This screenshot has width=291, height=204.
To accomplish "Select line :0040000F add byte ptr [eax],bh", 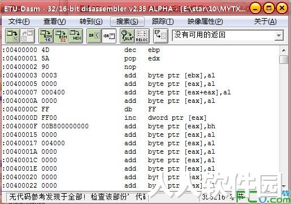I will pos(140,127).
